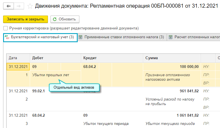The image size is (220, 128).
Task: Click the Дт/Кт accounting tab icon
Action: point(7,37)
